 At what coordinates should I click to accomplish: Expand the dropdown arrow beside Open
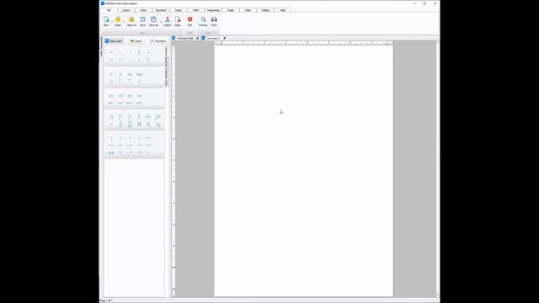pyautogui.click(x=124, y=22)
